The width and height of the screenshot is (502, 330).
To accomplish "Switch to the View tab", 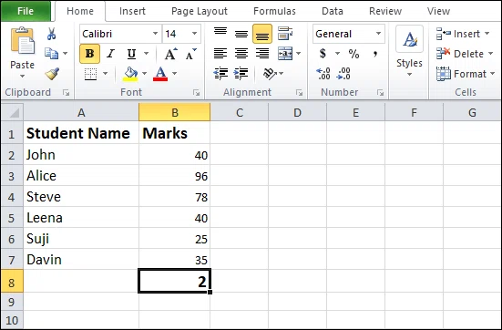I will pos(438,11).
